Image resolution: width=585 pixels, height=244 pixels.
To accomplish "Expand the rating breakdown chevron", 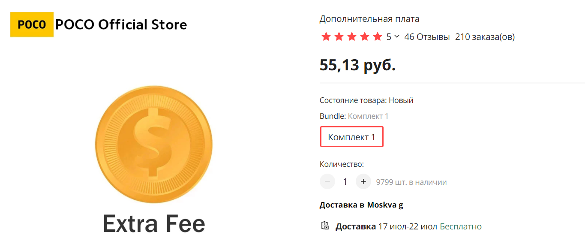I will tap(396, 36).
